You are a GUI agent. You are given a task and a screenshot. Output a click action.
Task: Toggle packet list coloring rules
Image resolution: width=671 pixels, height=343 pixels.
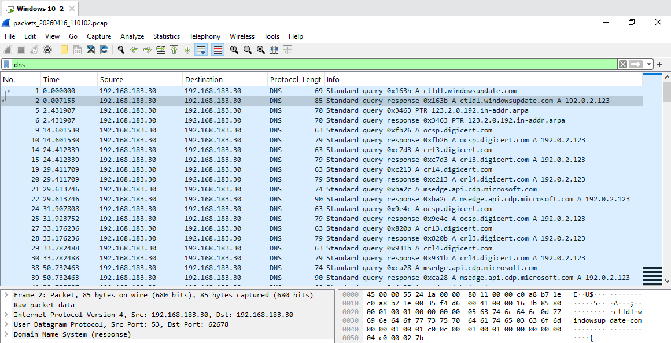tap(218, 50)
